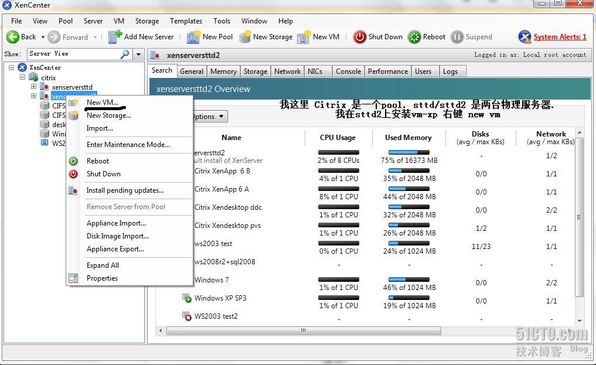
Task: Click the citrix pool icon in tree
Action: [33, 77]
